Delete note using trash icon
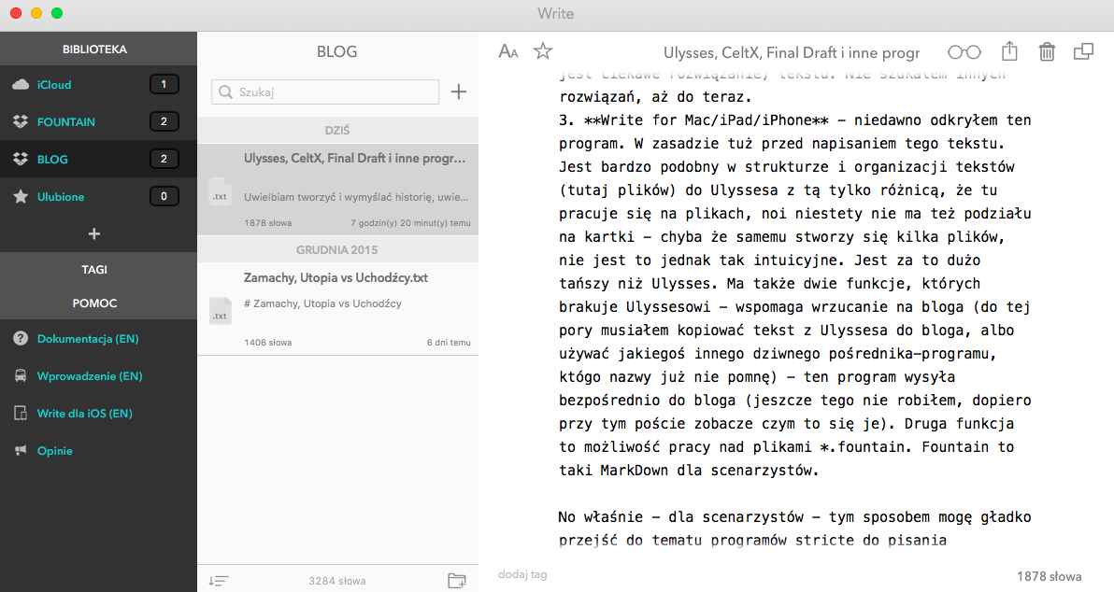Screen dimensions: 1114x592 pos(1047,52)
